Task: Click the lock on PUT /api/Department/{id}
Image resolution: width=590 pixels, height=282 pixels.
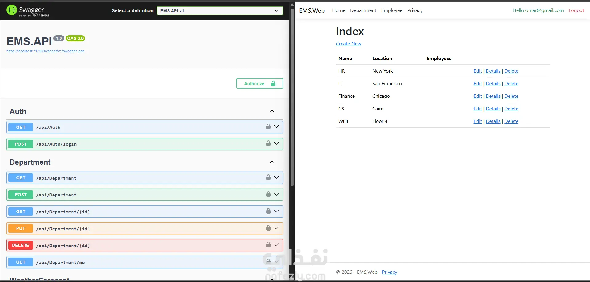Action: coord(268,228)
